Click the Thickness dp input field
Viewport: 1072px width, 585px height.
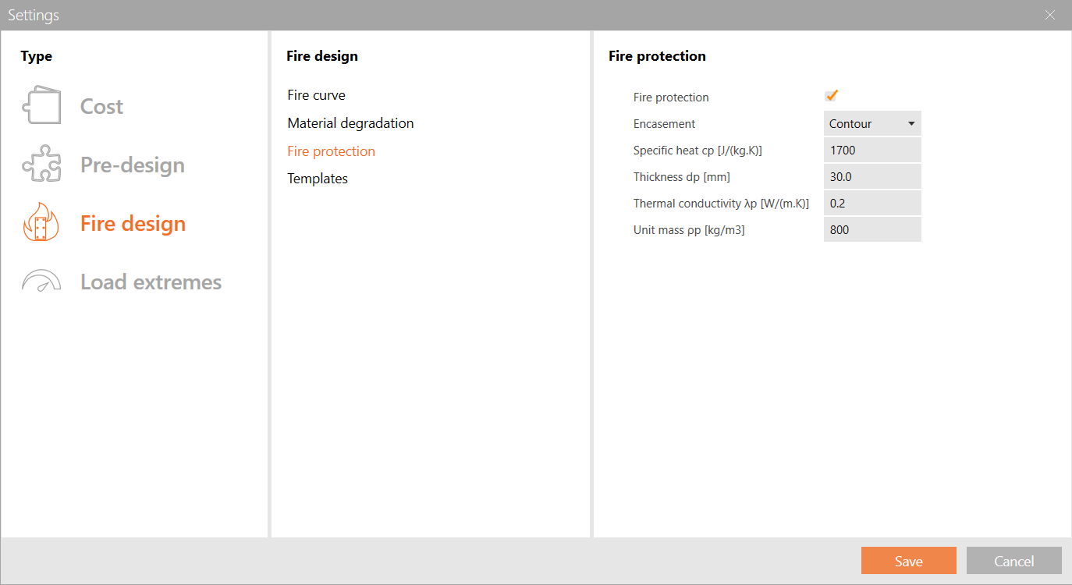tap(872, 176)
